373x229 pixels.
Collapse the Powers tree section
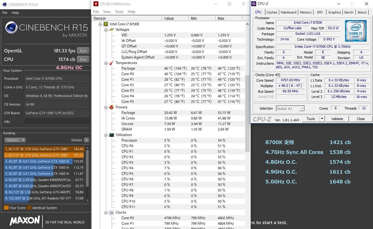click(106, 107)
